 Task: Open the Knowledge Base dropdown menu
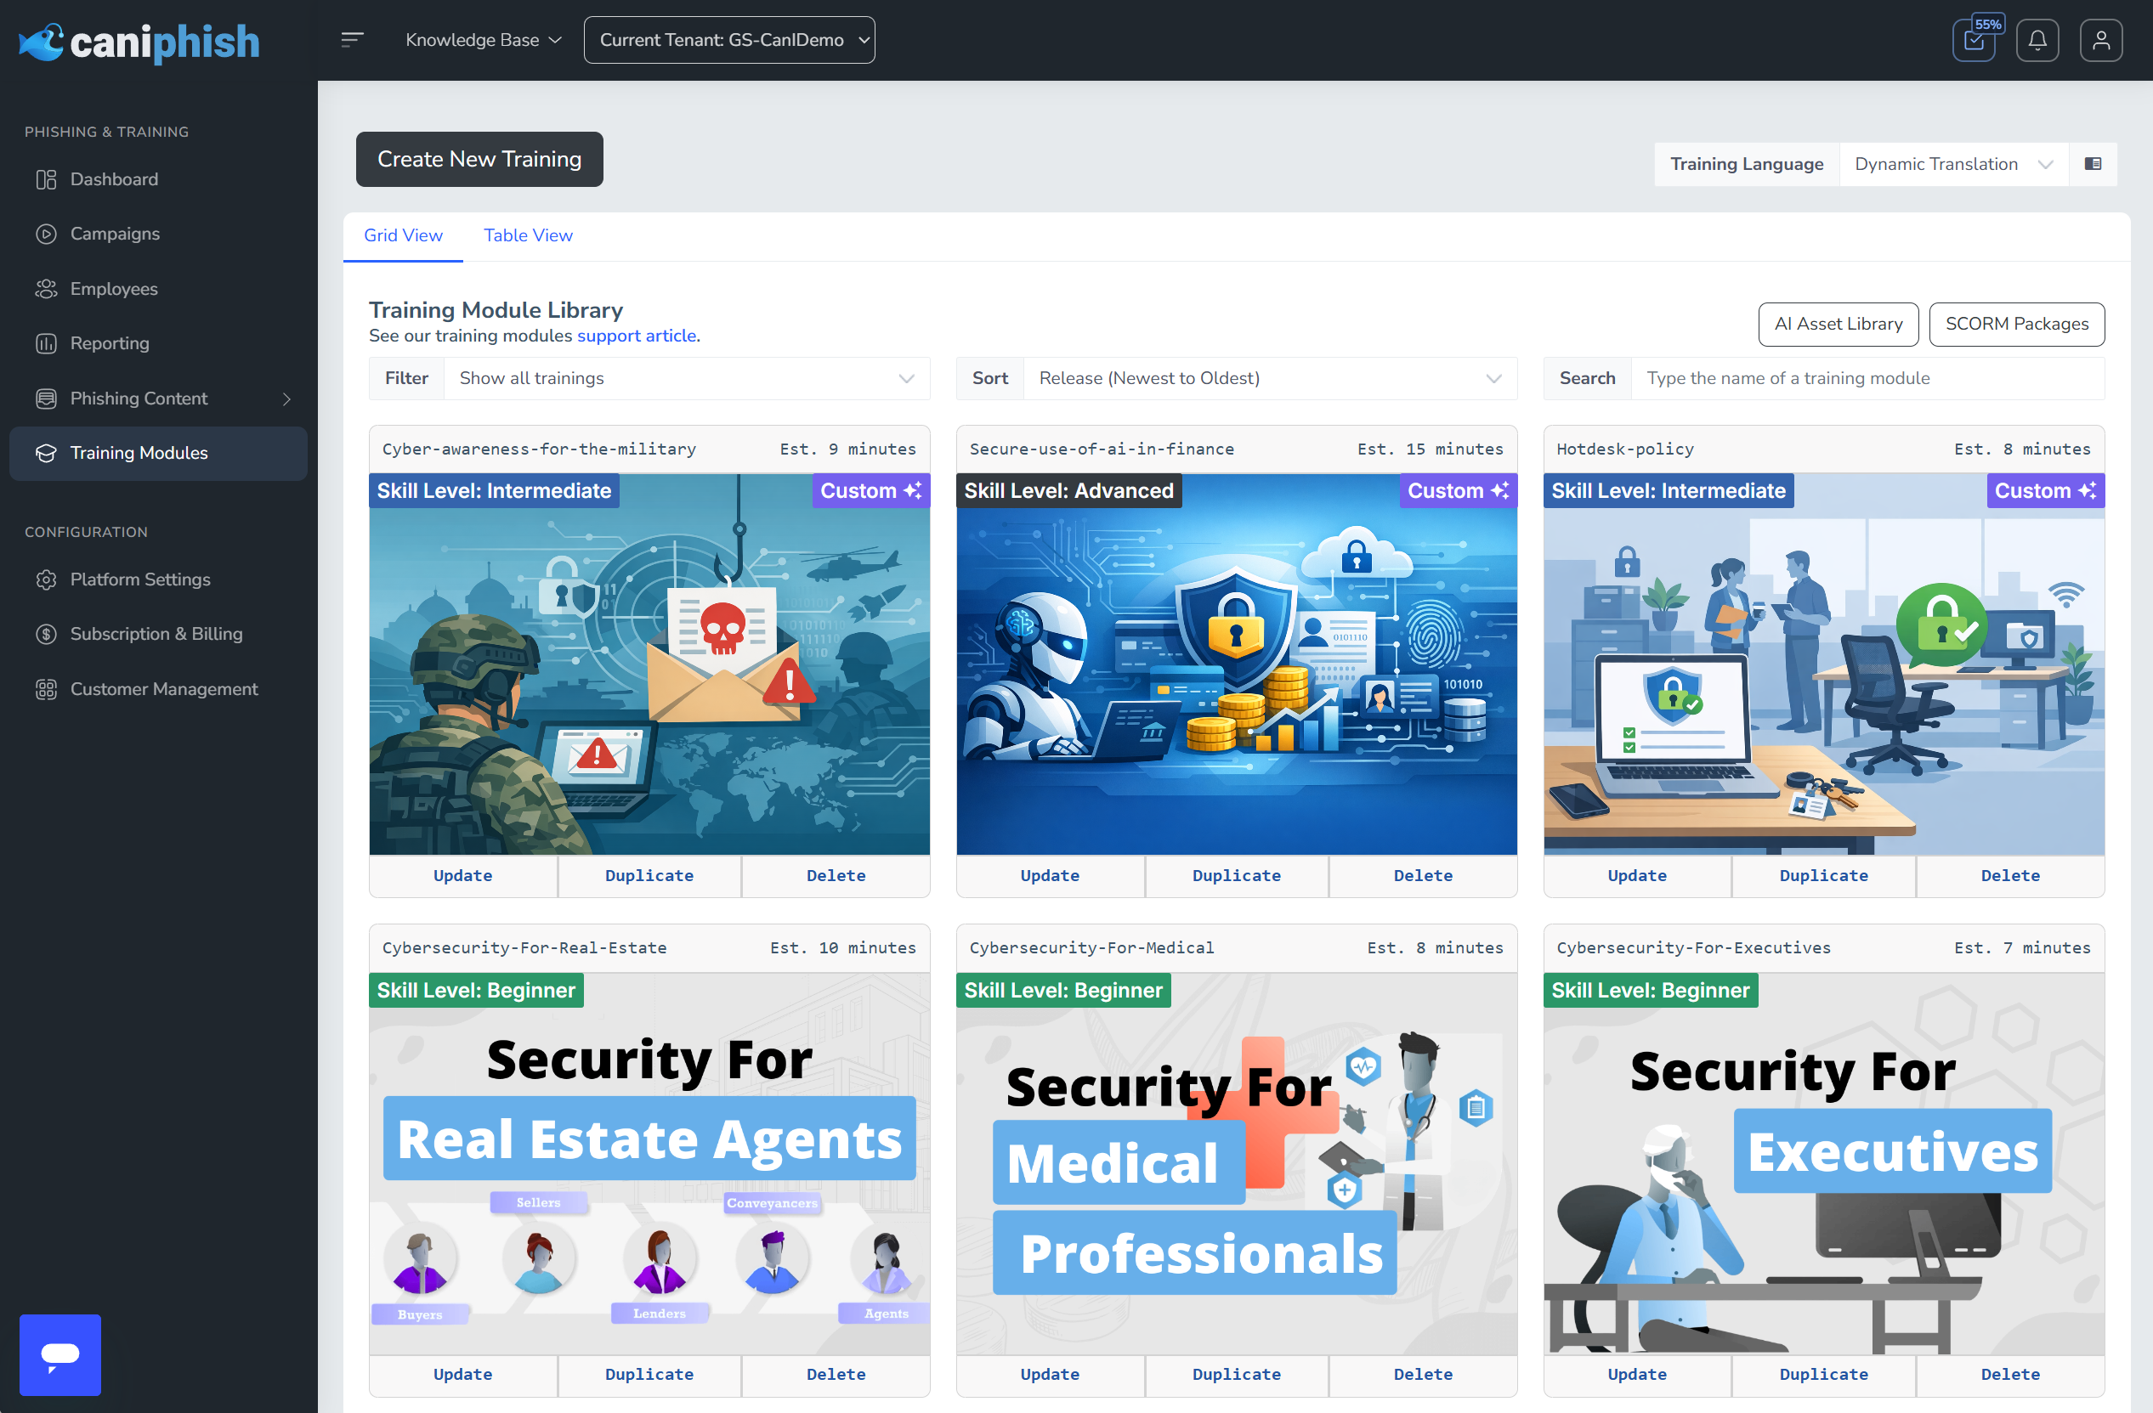pos(483,40)
